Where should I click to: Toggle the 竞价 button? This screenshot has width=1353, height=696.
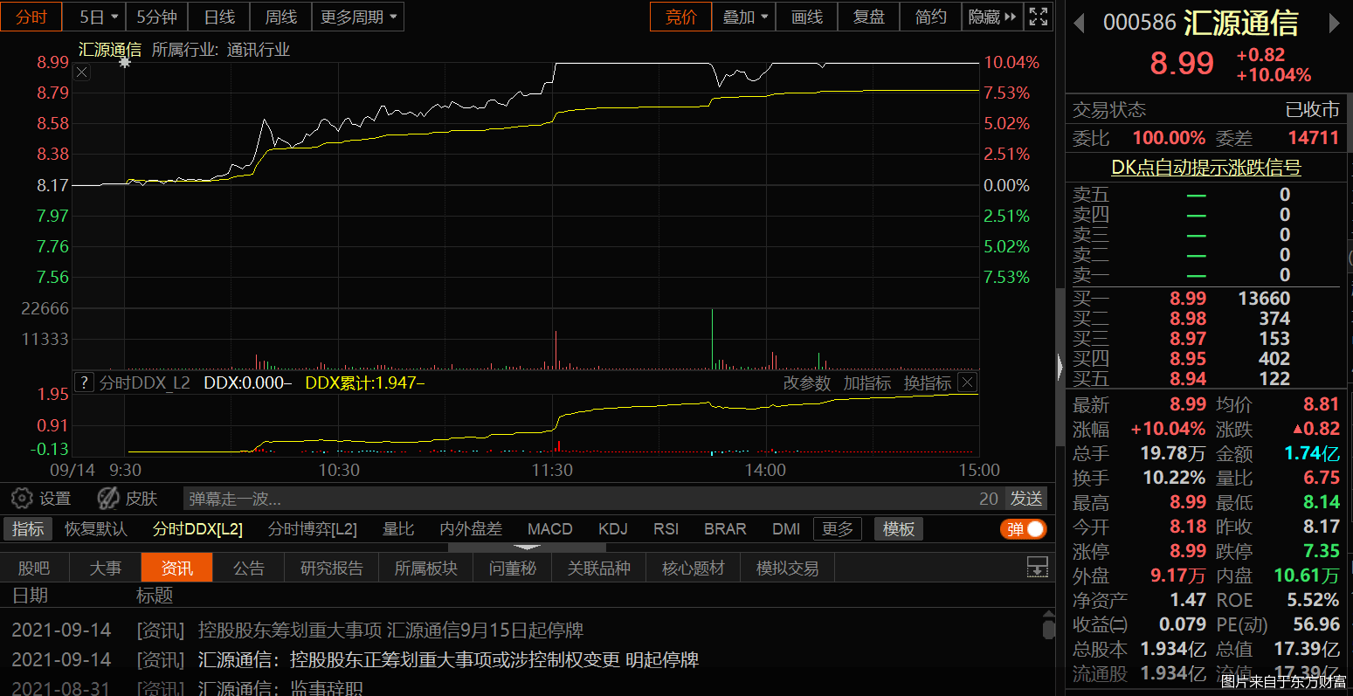(x=681, y=17)
